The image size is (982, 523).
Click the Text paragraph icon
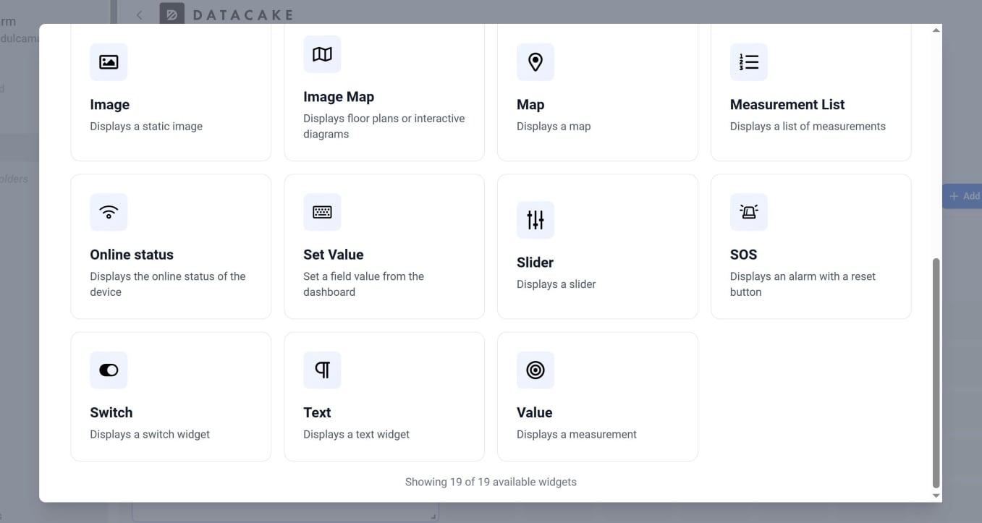322,370
